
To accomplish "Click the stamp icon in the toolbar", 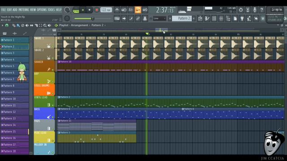I will pos(145,18).
